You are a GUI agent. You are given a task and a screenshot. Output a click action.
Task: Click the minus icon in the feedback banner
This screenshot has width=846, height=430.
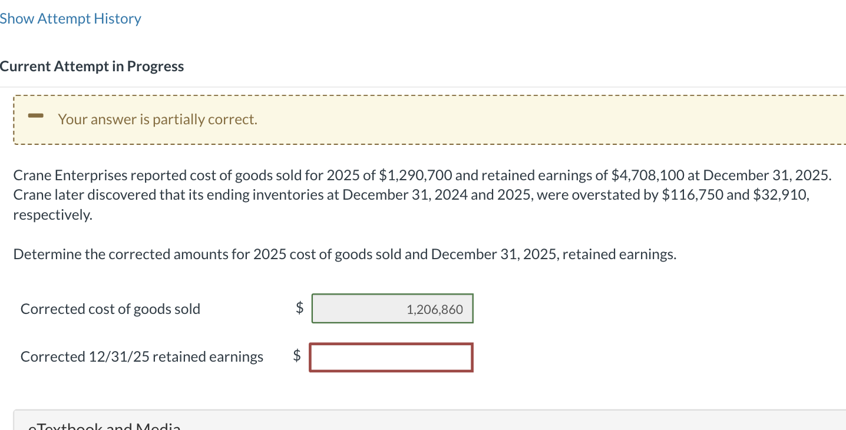pos(37,117)
